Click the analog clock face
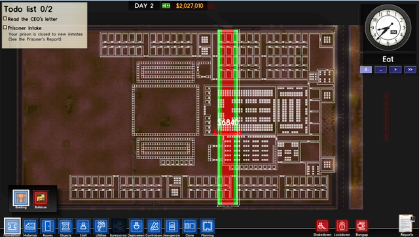This screenshot has width=419, height=237. tap(388, 27)
